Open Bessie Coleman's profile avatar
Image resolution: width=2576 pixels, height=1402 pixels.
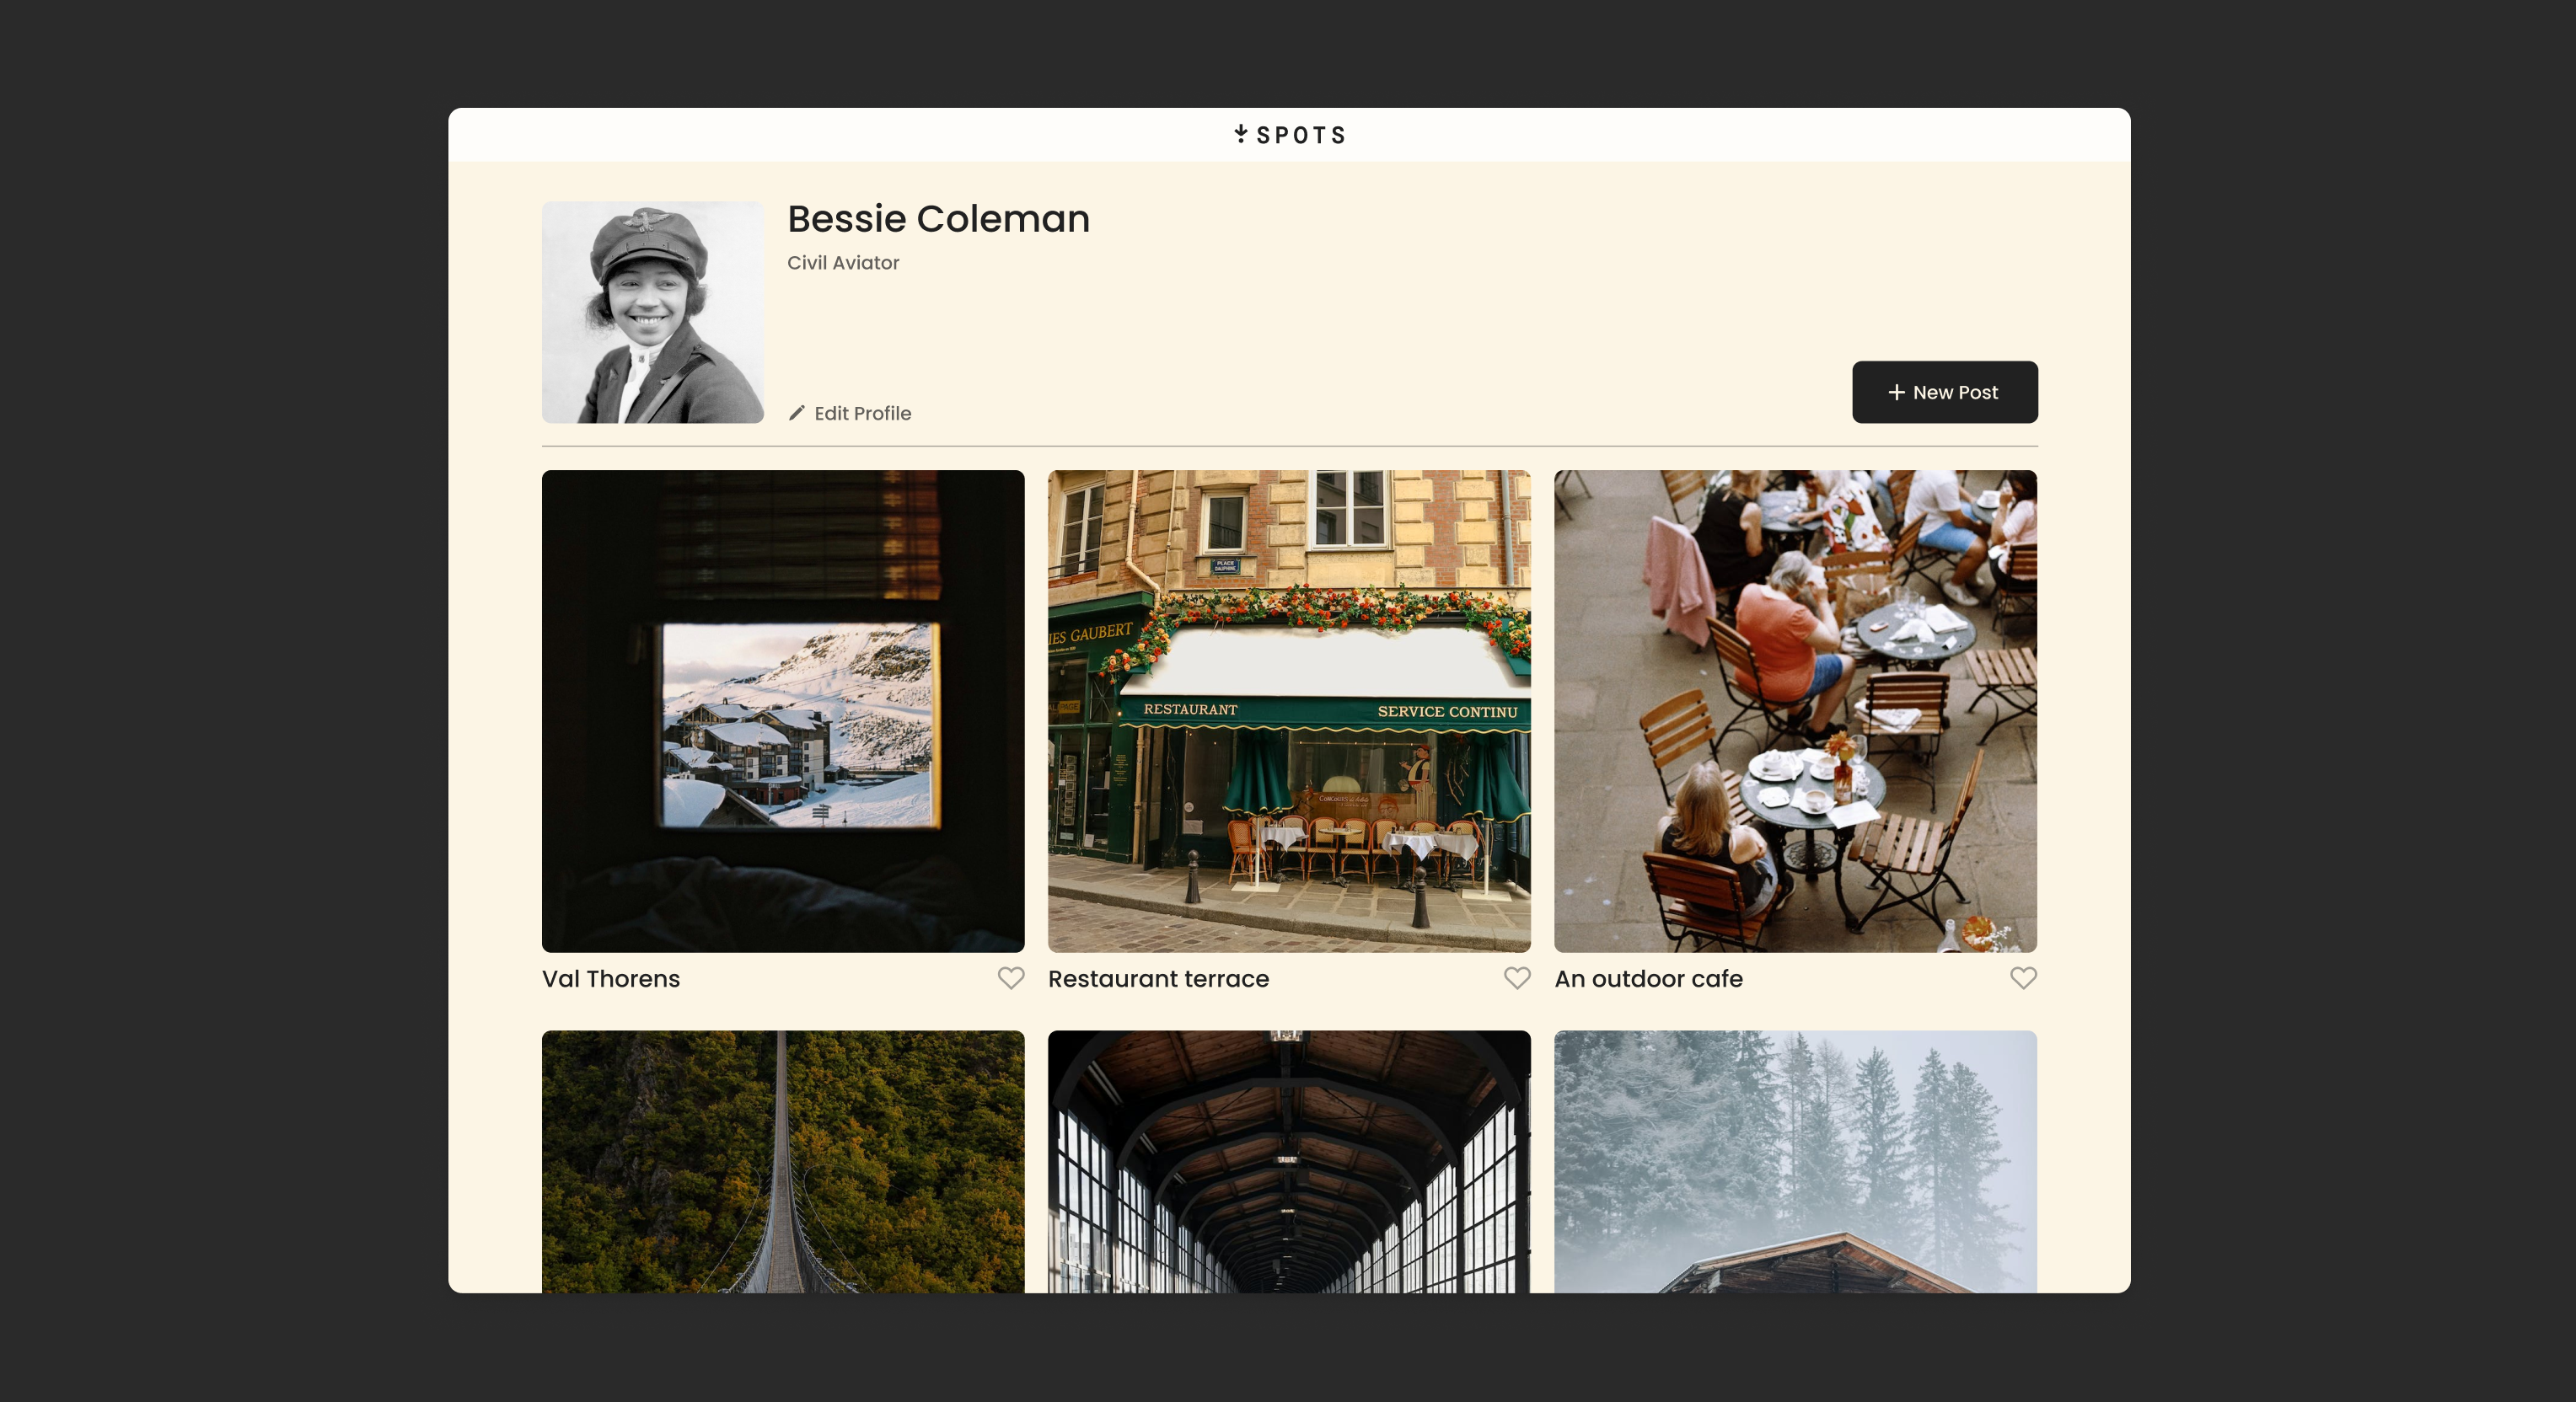pyautogui.click(x=653, y=312)
